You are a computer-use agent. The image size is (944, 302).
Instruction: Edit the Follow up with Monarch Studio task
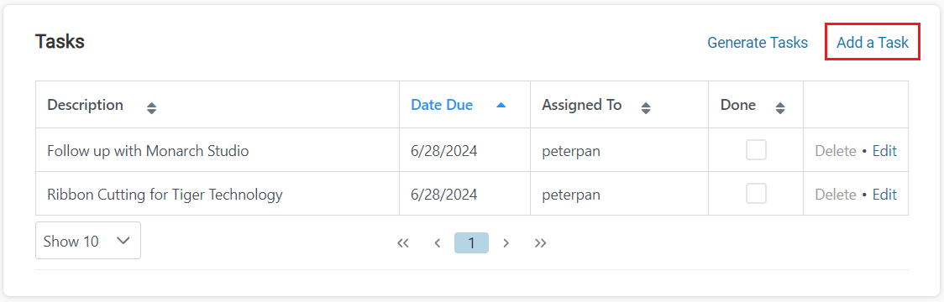click(884, 151)
